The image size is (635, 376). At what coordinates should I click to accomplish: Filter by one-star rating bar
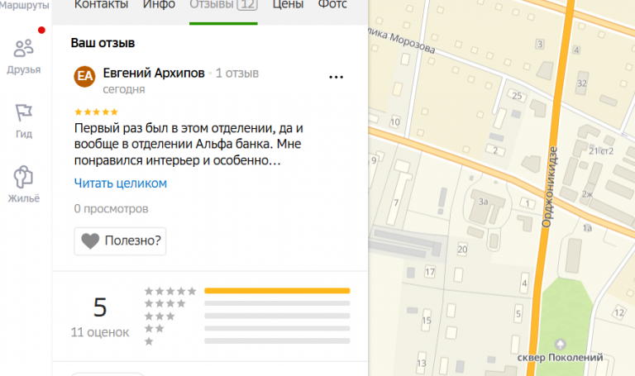click(x=277, y=340)
